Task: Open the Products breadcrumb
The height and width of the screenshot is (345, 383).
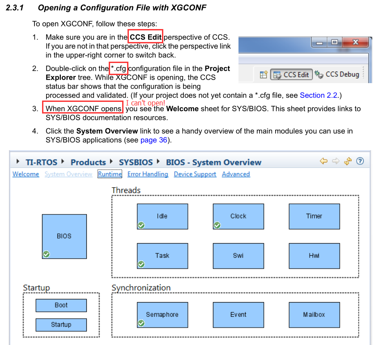Action: click(88, 162)
